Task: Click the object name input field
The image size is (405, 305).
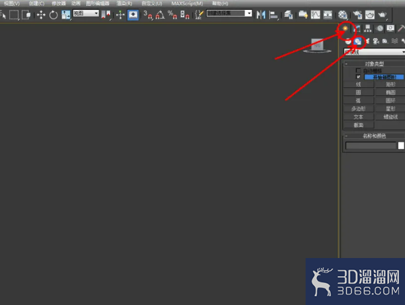Action: point(371,146)
